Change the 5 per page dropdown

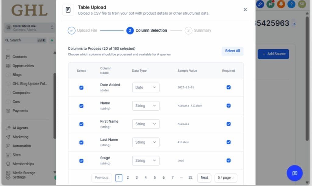pyautogui.click(x=225, y=177)
